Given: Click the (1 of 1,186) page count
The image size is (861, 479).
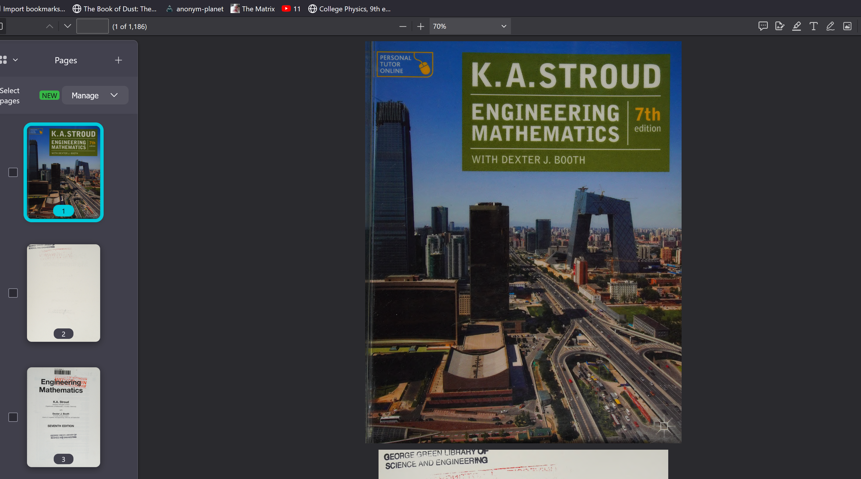Looking at the screenshot, I should pos(130,27).
